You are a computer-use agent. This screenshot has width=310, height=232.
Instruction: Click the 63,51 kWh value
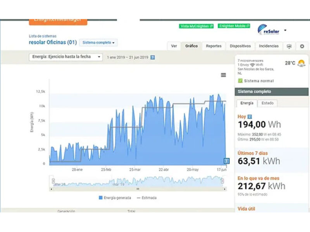(x=259, y=161)
